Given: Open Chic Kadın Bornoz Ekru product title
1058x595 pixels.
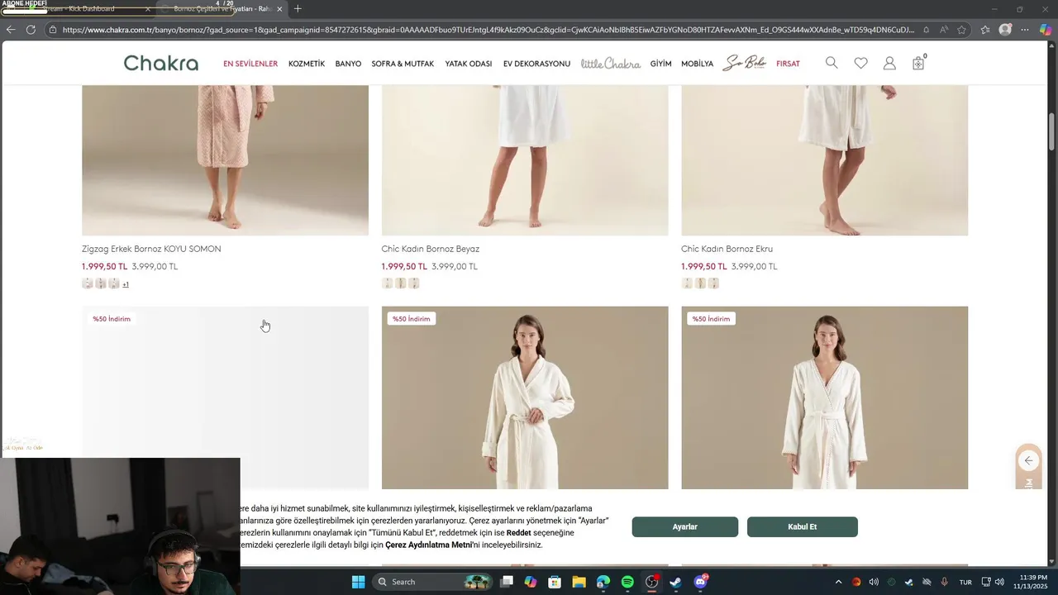Looking at the screenshot, I should (727, 249).
